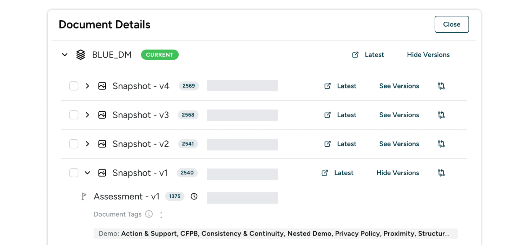Collapse the BLUE_DM group chevron

pos(65,55)
